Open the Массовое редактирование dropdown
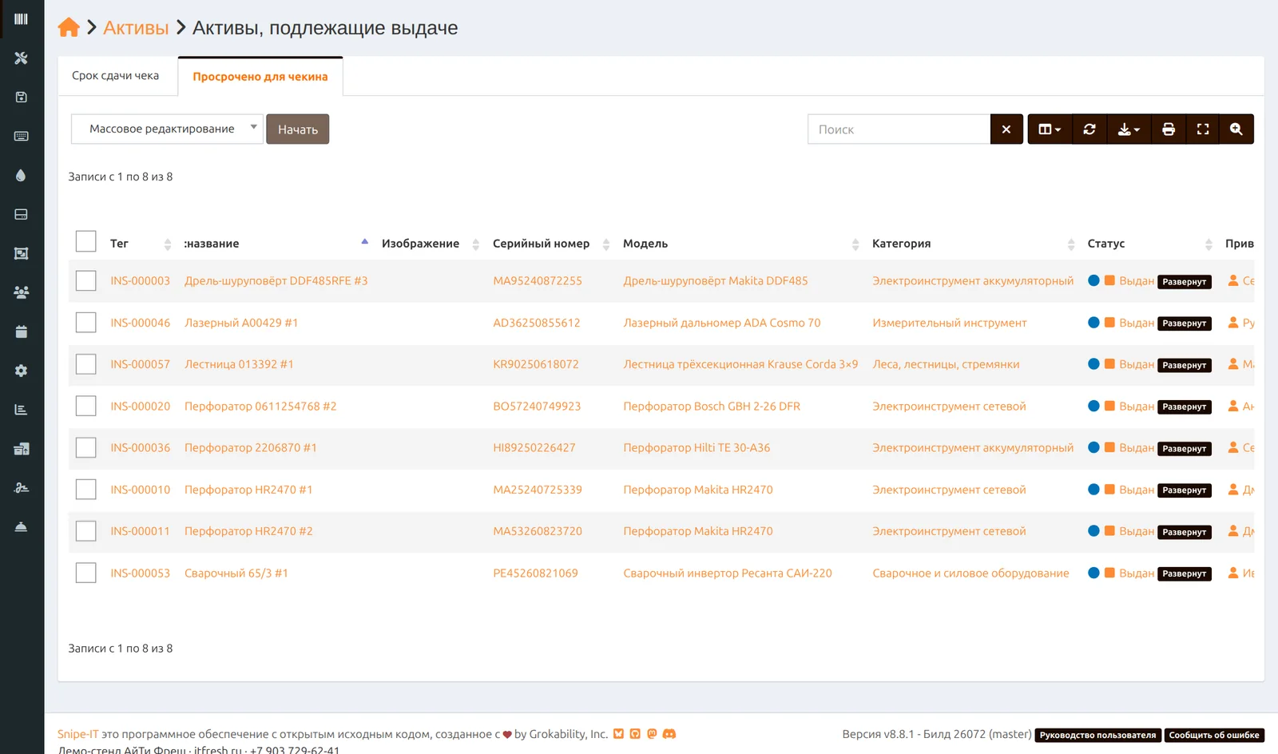The height and width of the screenshot is (754, 1278). coord(167,129)
